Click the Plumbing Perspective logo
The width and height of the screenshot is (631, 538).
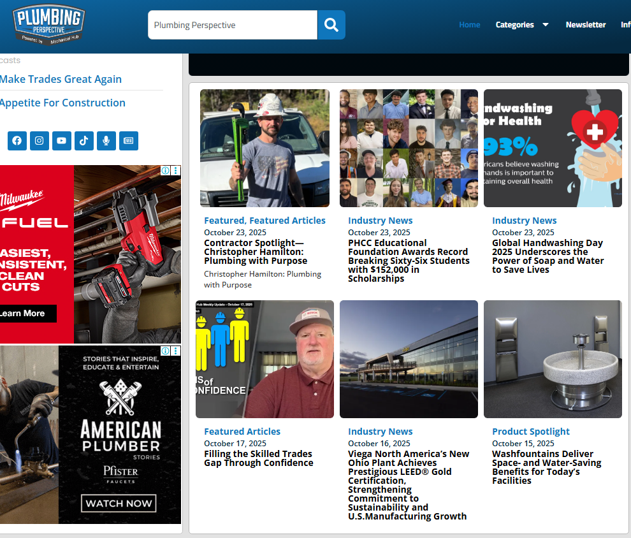coord(48,25)
